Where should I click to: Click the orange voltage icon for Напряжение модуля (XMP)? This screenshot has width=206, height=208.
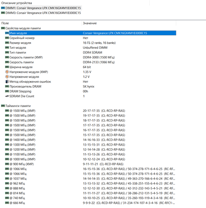7,72
